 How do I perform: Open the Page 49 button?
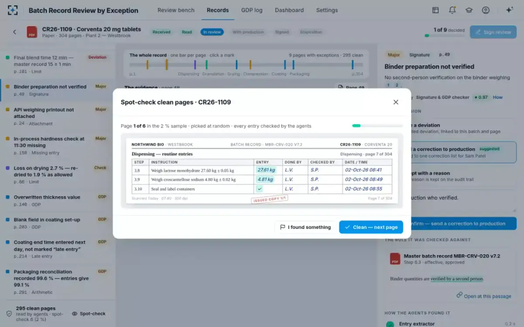[352, 88]
